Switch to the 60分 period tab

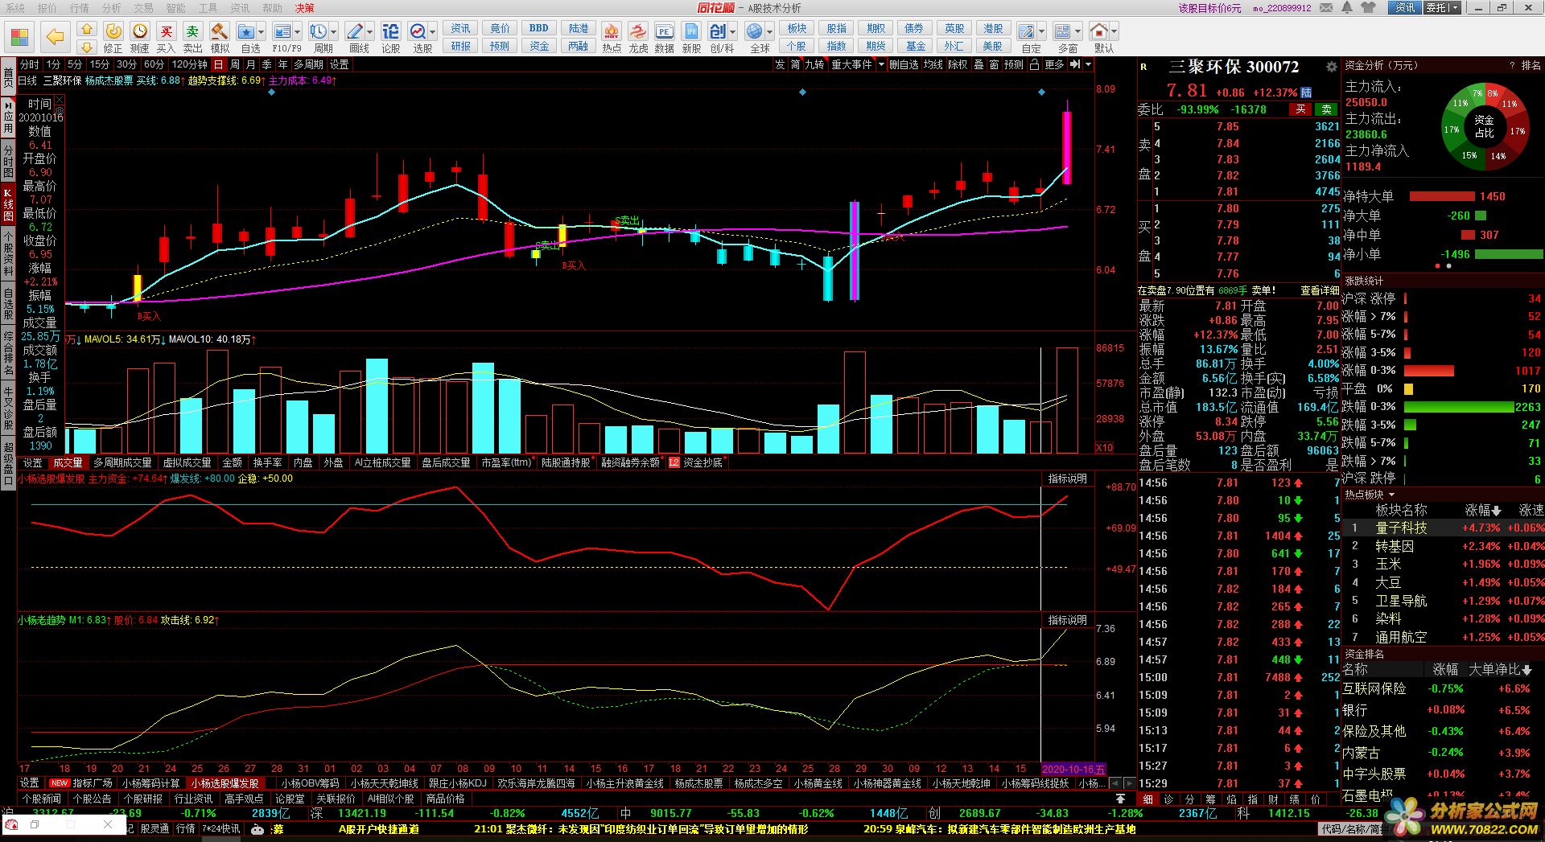tap(154, 64)
